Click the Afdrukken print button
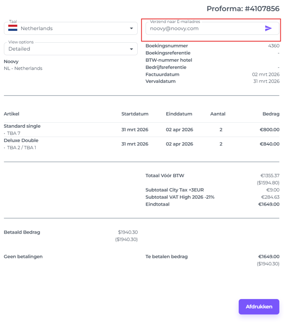284x322 pixels. [x=259, y=307]
